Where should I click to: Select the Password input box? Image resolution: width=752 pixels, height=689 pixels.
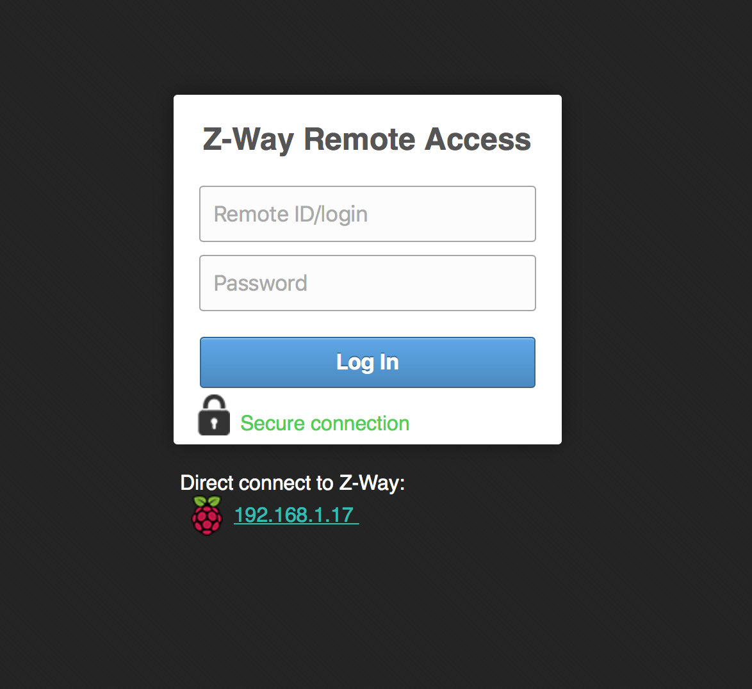coord(368,283)
